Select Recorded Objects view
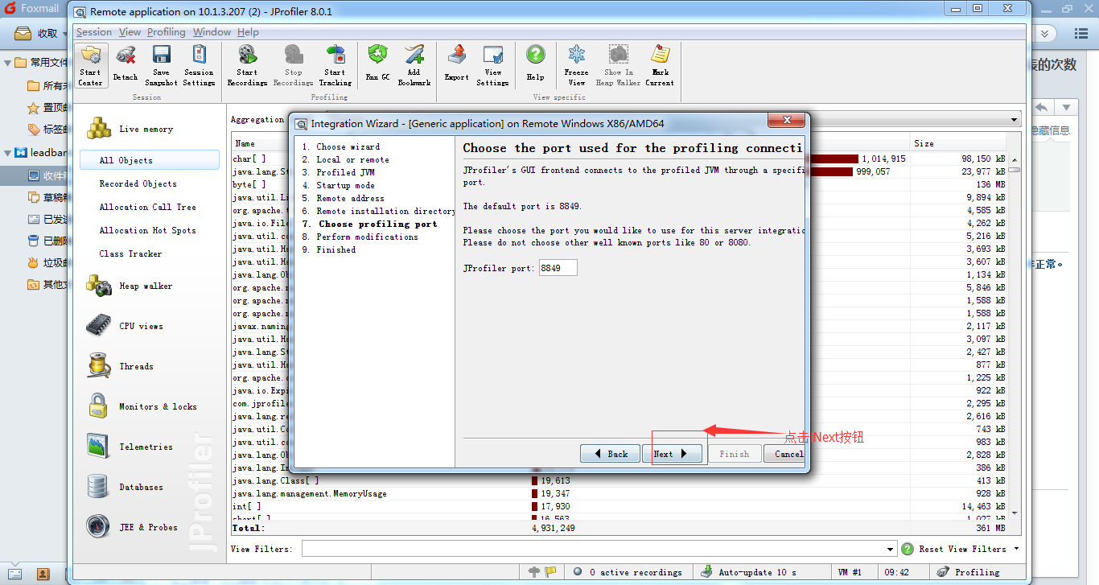Image resolution: width=1099 pixels, height=585 pixels. (x=138, y=183)
